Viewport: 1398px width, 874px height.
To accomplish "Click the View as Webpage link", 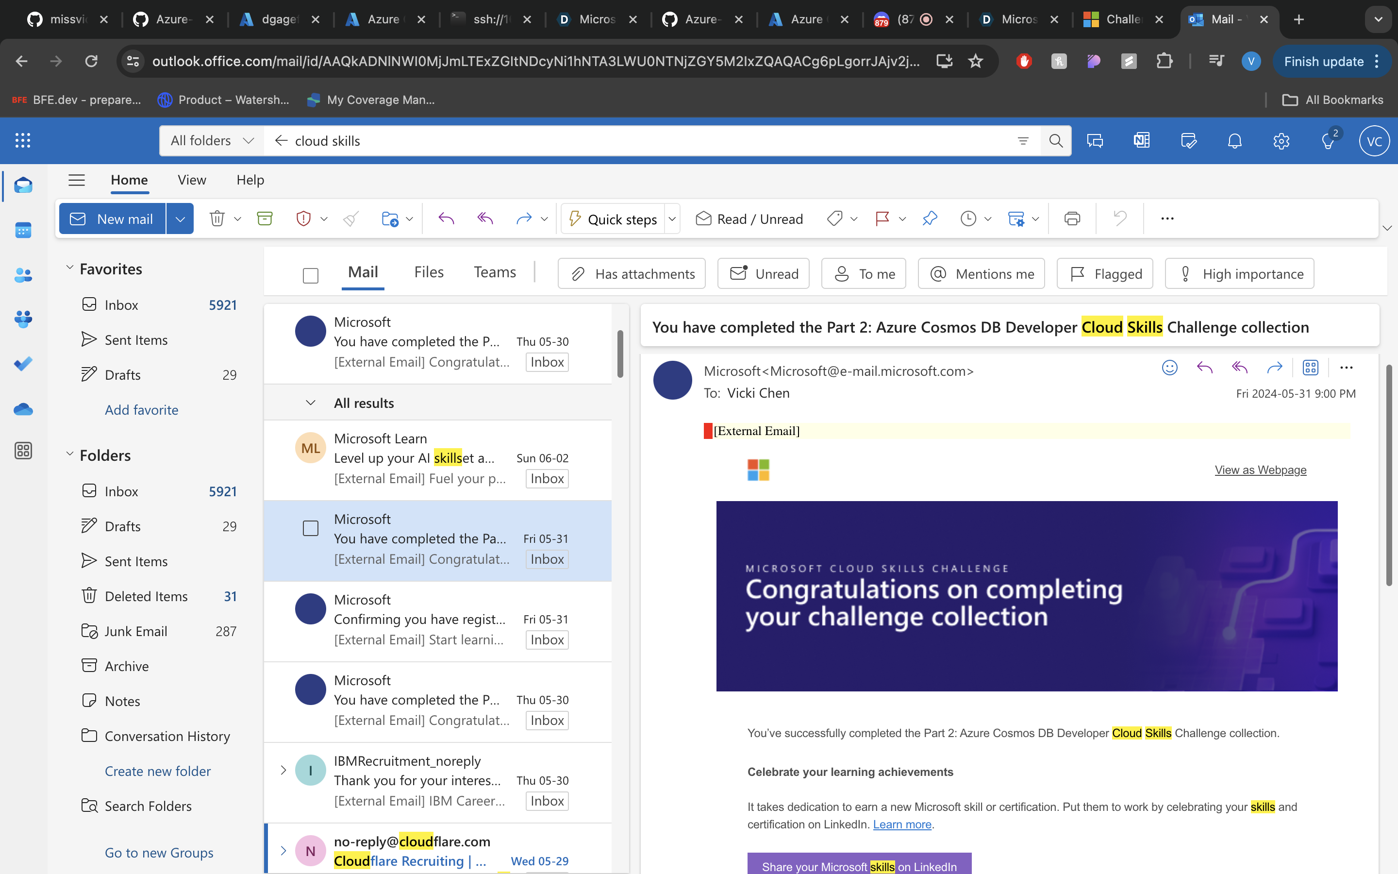I will 1260,470.
